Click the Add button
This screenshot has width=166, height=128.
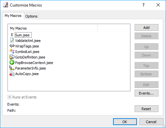pyautogui.click(x=146, y=28)
